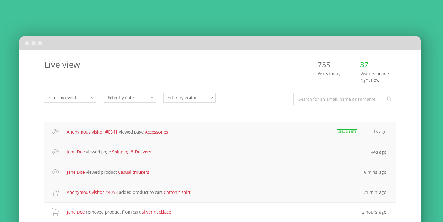Select the remove-from-cart icon on Jane Doe's row
This screenshot has width=443, height=222.
[55, 212]
